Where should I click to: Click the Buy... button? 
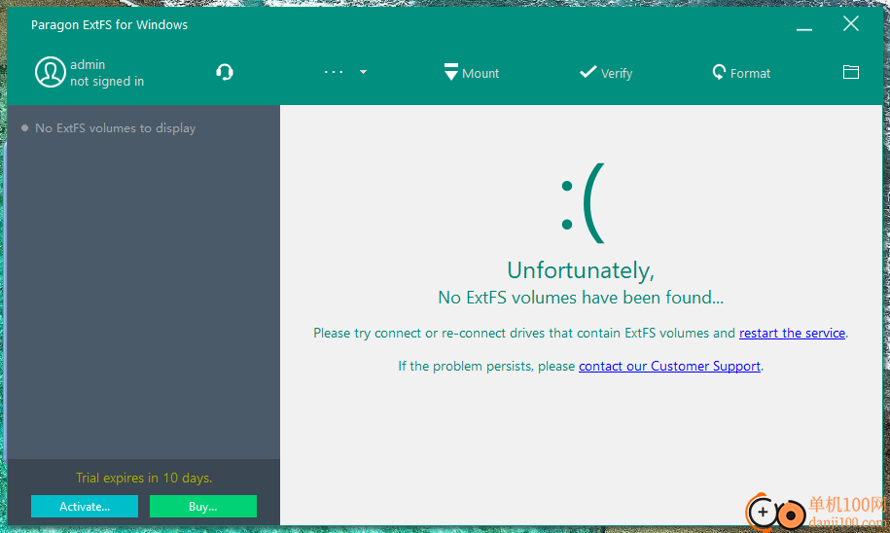(203, 507)
